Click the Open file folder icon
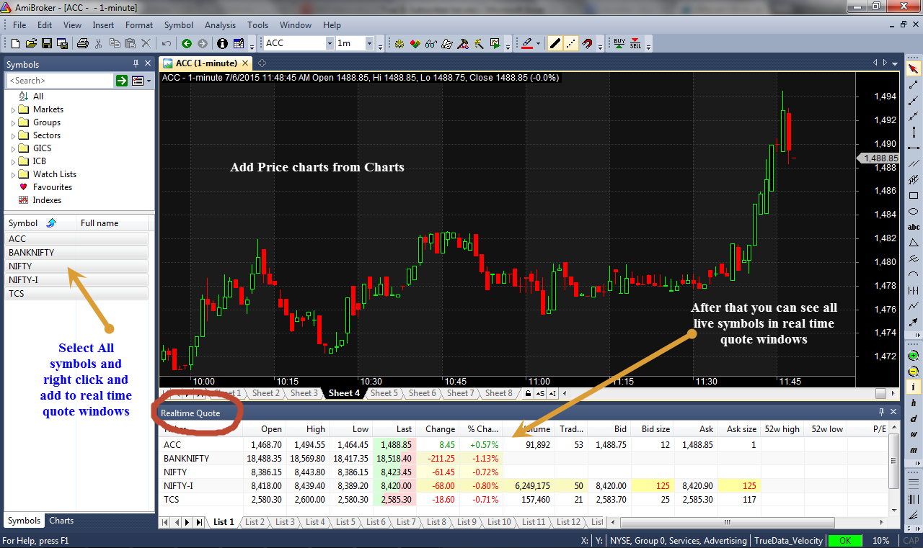This screenshot has height=548, width=923. pyautogui.click(x=32, y=43)
